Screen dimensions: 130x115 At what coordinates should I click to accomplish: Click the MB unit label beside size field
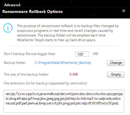pos(96,54)
